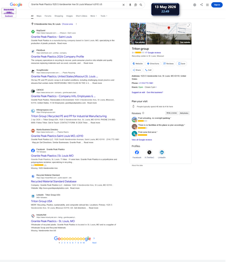
Task: Click the Call button
Action: tap(148, 70)
